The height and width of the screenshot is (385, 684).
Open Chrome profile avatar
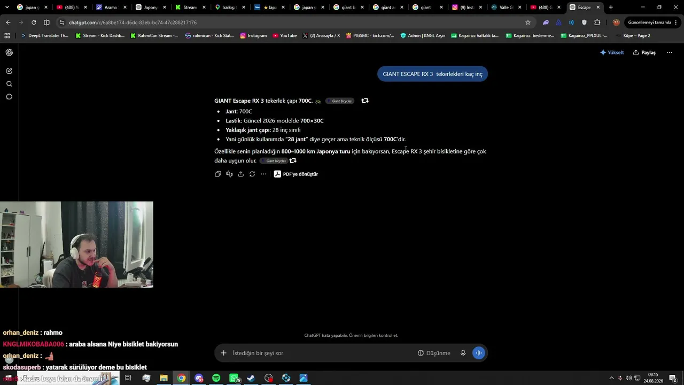[616, 22]
